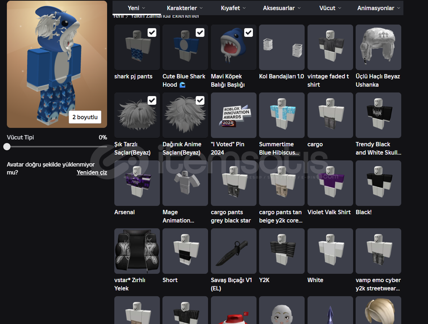Click the Yeniden çiz link

[92, 173]
